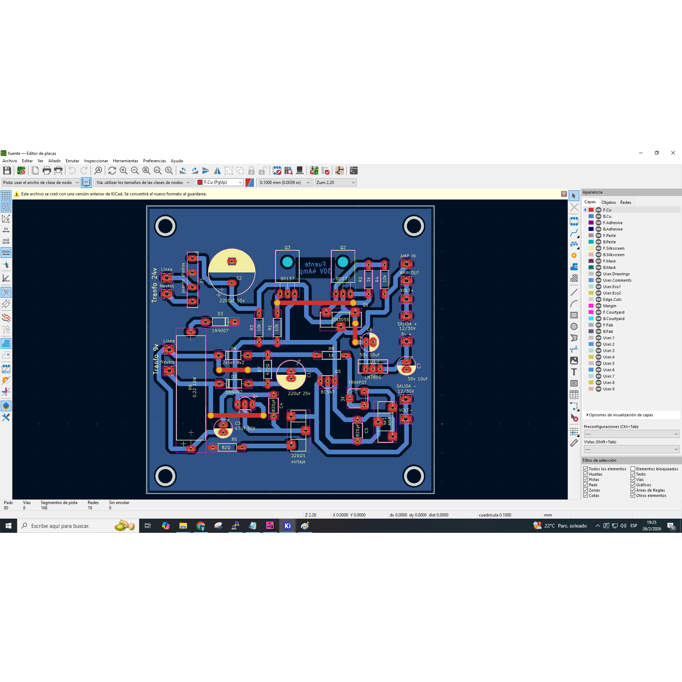Open the Design Rules Checker icon
682x682 pixels.
(325, 171)
